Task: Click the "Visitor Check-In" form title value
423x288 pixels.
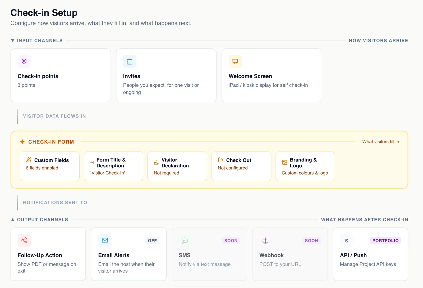Action: (108, 173)
